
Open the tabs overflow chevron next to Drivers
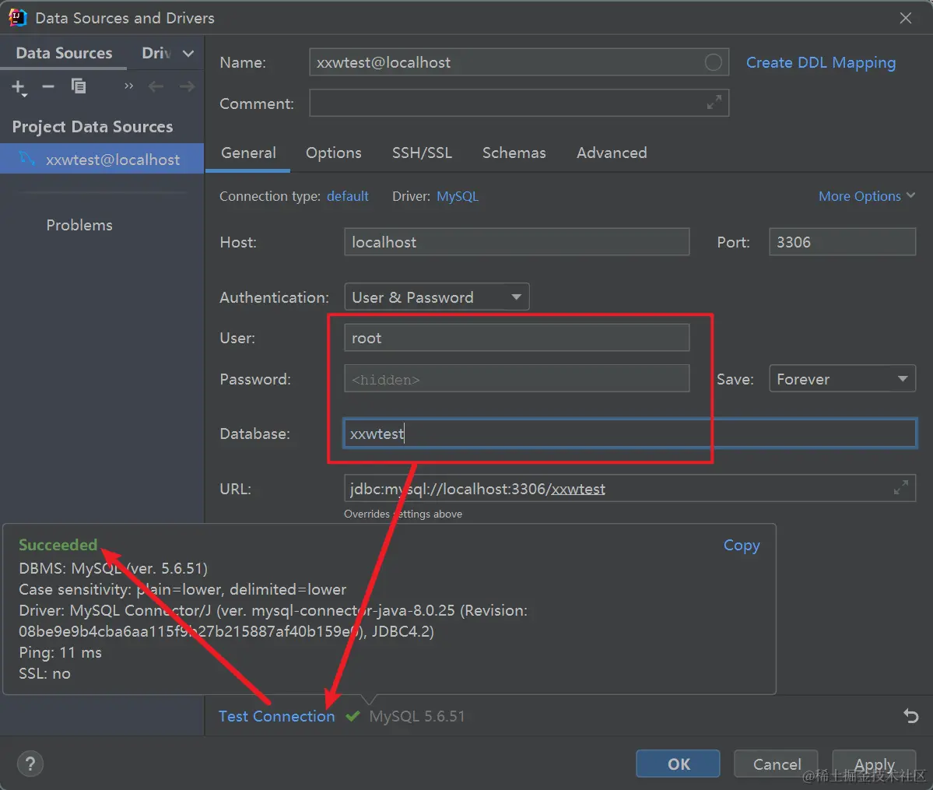[188, 54]
